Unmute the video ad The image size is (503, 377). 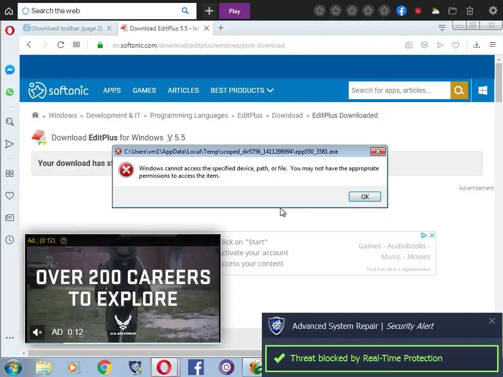click(37, 332)
